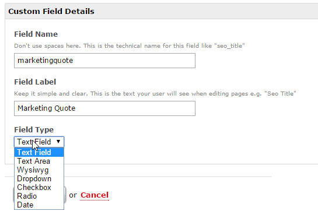Image resolution: width=318 pixels, height=218 pixels.
Task: Click the button edge peeking behind the list
Action: pyautogui.click(x=65, y=195)
